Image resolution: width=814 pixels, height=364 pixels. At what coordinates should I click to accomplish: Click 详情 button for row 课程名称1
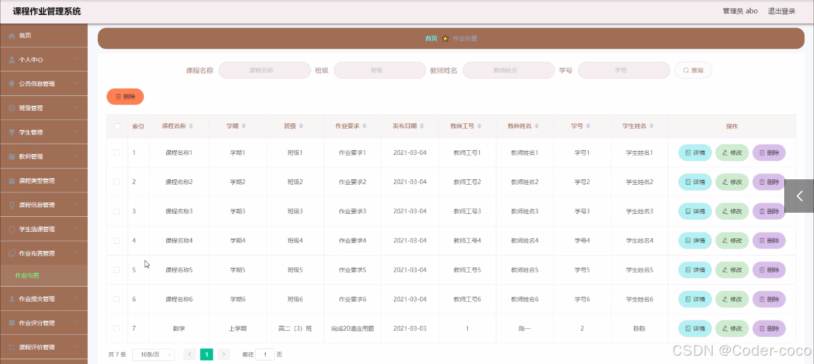pyautogui.click(x=695, y=153)
